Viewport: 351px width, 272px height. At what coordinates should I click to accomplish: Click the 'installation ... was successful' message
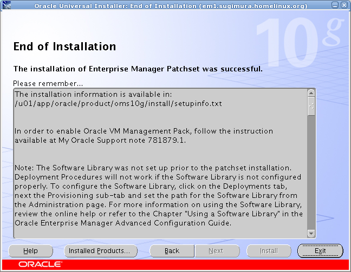(x=138, y=69)
